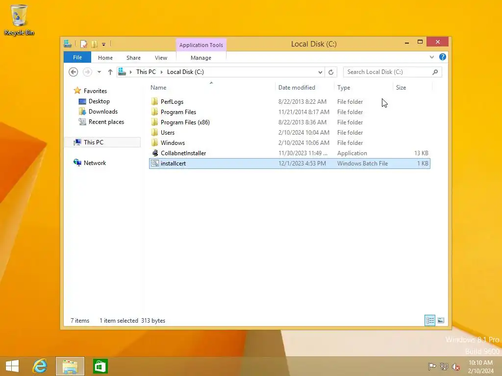The height and width of the screenshot is (376, 502).
Task: Switch to the Home ribbon tab
Action: (105, 58)
